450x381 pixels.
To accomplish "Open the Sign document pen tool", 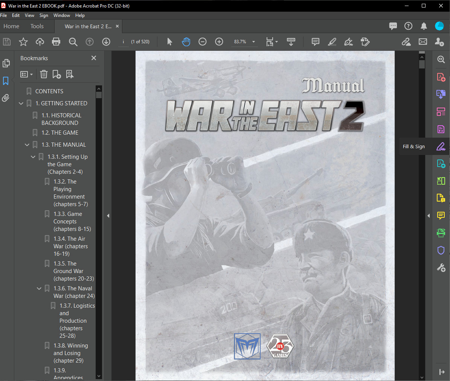I will coord(348,42).
